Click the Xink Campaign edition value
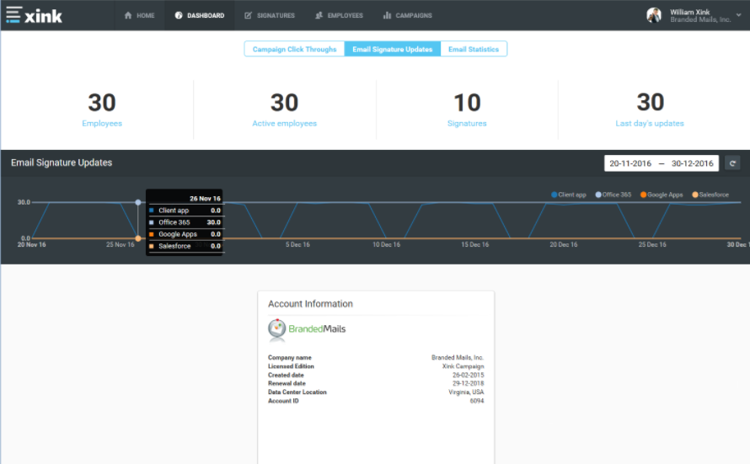This screenshot has height=464, width=750. click(x=463, y=366)
